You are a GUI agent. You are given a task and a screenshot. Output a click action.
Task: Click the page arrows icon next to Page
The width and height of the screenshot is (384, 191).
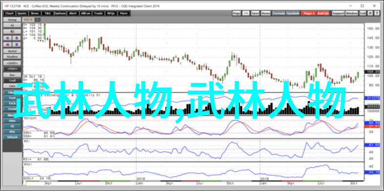point(246,13)
